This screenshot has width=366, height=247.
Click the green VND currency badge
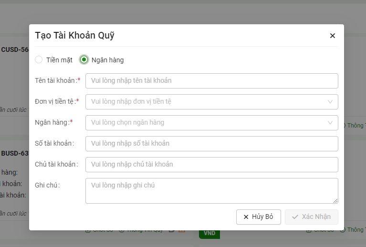point(209,233)
